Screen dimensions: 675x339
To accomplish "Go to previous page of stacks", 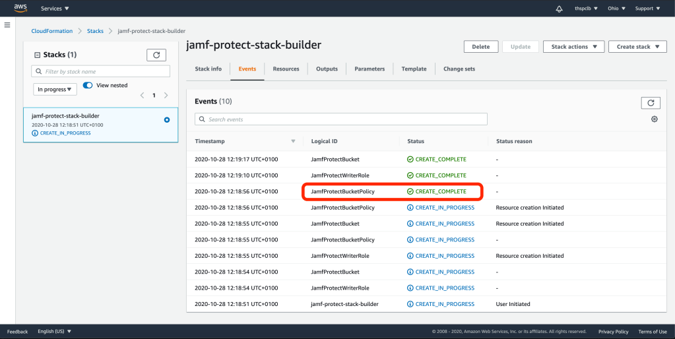I will coord(143,96).
